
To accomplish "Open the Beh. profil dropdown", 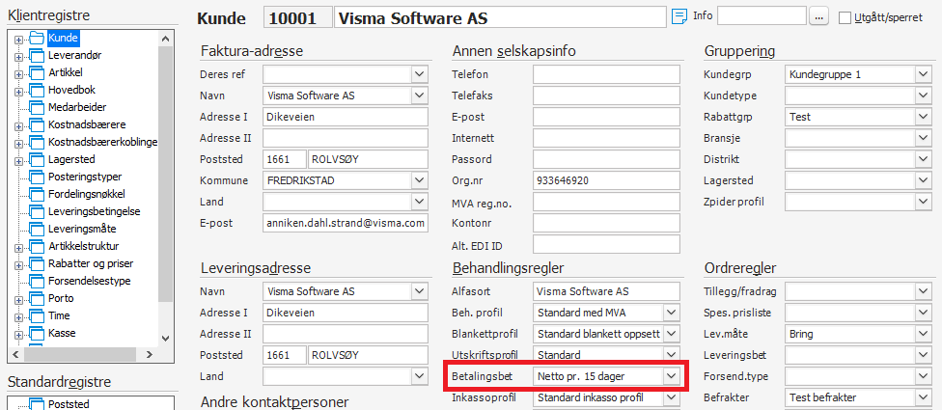I will click(x=671, y=313).
